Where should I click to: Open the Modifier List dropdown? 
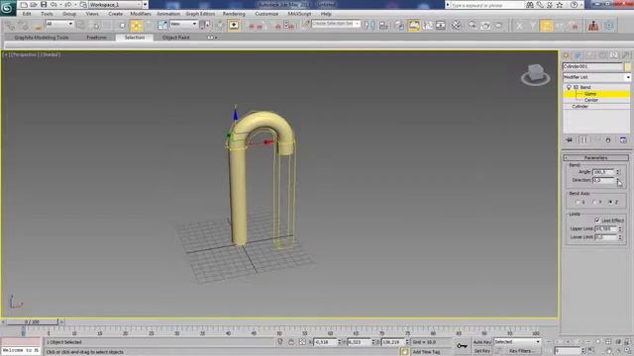point(596,77)
